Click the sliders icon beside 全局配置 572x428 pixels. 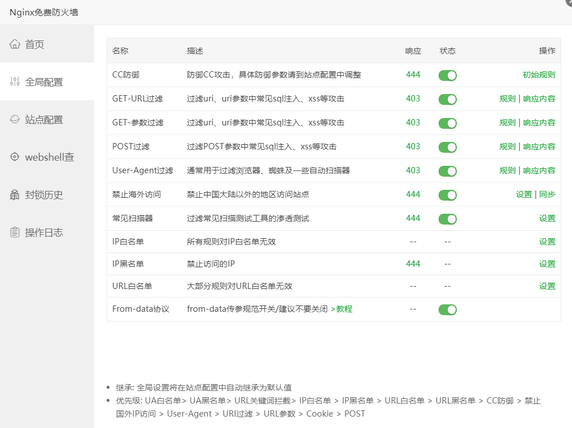15,81
